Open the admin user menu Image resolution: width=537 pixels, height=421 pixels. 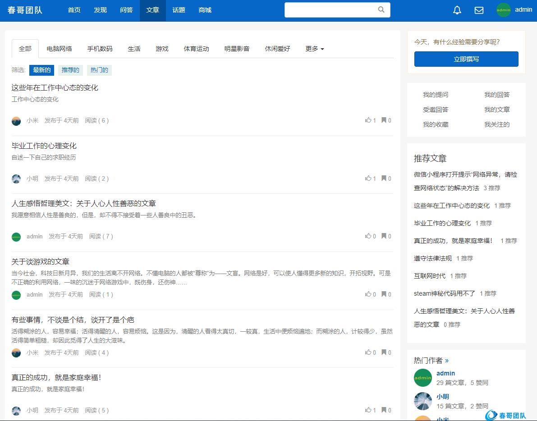pyautogui.click(x=523, y=10)
